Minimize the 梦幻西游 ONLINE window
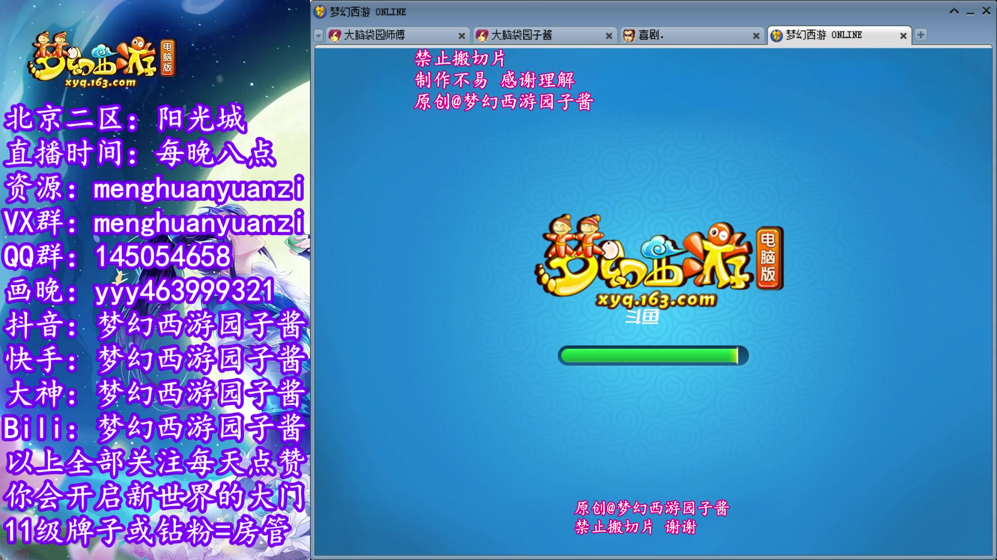 pyautogui.click(x=970, y=12)
